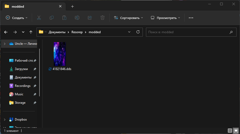Open Рабочий стол in sidebar

[x=21, y=61]
